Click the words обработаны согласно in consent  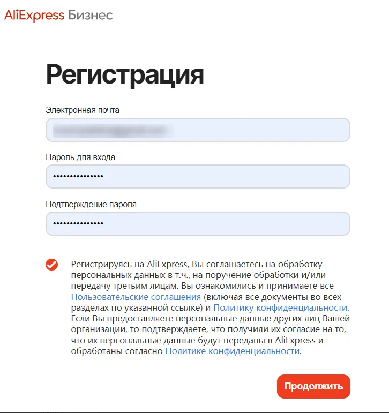[117, 351]
